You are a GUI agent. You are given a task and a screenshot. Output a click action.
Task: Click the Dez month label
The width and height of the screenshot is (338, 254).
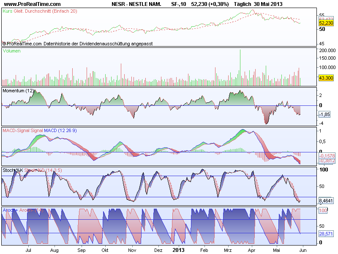[158, 250]
